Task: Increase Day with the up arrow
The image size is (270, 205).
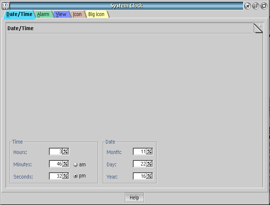Action: pos(149,162)
